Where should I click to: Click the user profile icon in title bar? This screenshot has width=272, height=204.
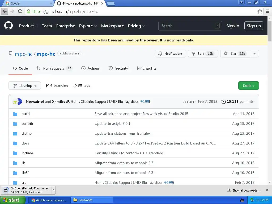click(241, 2)
